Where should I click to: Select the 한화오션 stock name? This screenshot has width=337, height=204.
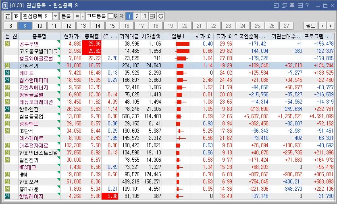(29, 182)
